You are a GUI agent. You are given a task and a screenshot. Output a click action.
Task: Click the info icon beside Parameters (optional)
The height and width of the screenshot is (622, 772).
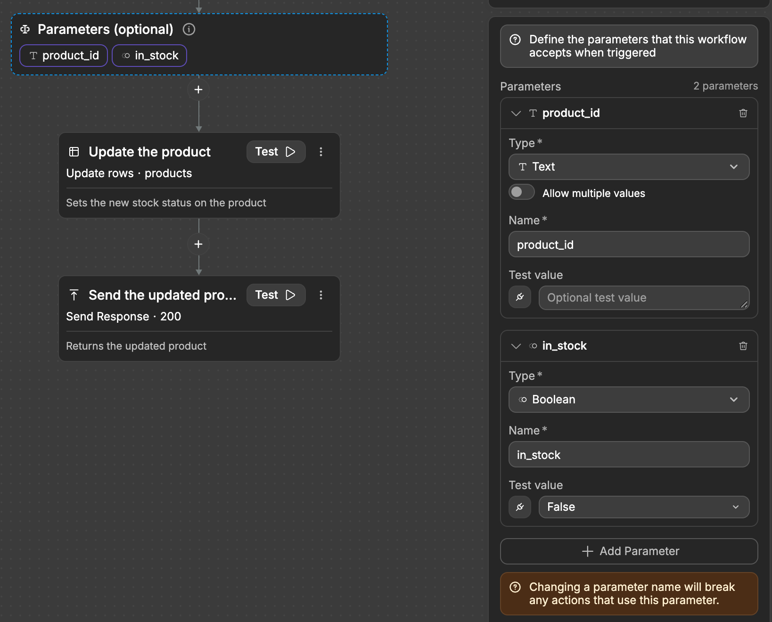pyautogui.click(x=189, y=29)
